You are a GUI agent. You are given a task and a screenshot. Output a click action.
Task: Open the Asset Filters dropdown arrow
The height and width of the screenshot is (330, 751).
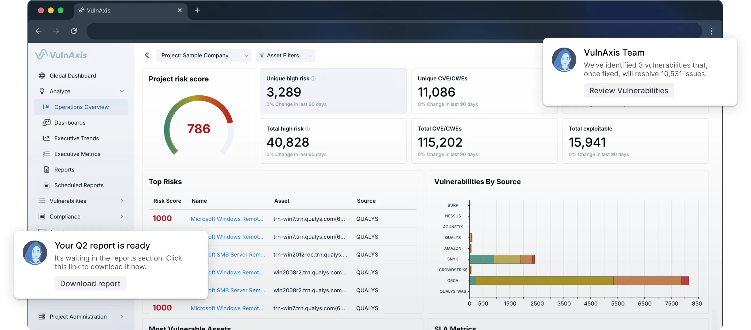click(x=310, y=55)
